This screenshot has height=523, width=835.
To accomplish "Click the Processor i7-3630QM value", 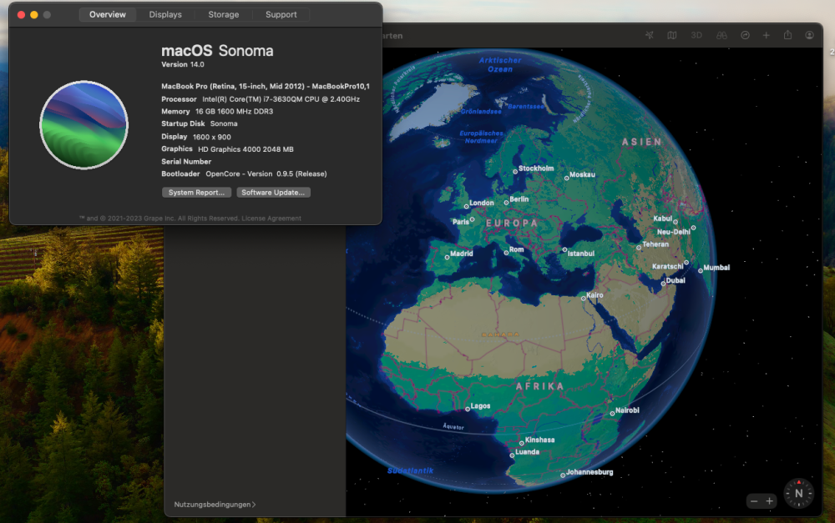I will click(x=281, y=99).
